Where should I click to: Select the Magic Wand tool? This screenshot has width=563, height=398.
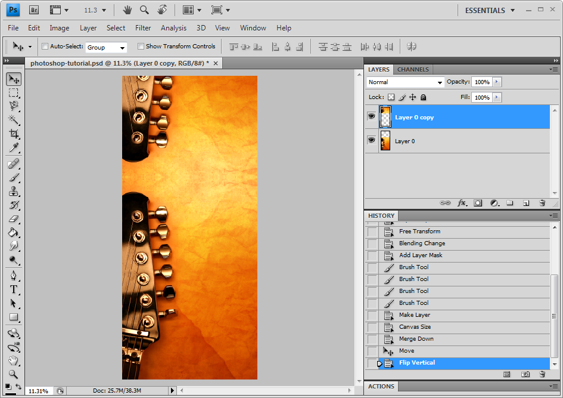13,120
